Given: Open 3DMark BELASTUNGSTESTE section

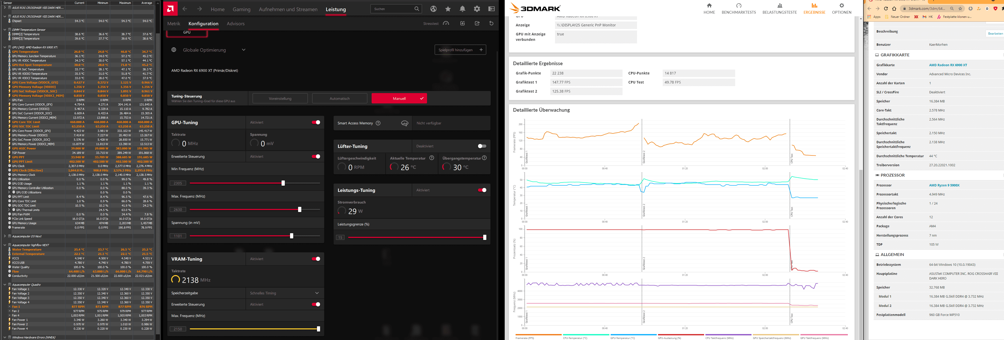Looking at the screenshot, I should [779, 9].
